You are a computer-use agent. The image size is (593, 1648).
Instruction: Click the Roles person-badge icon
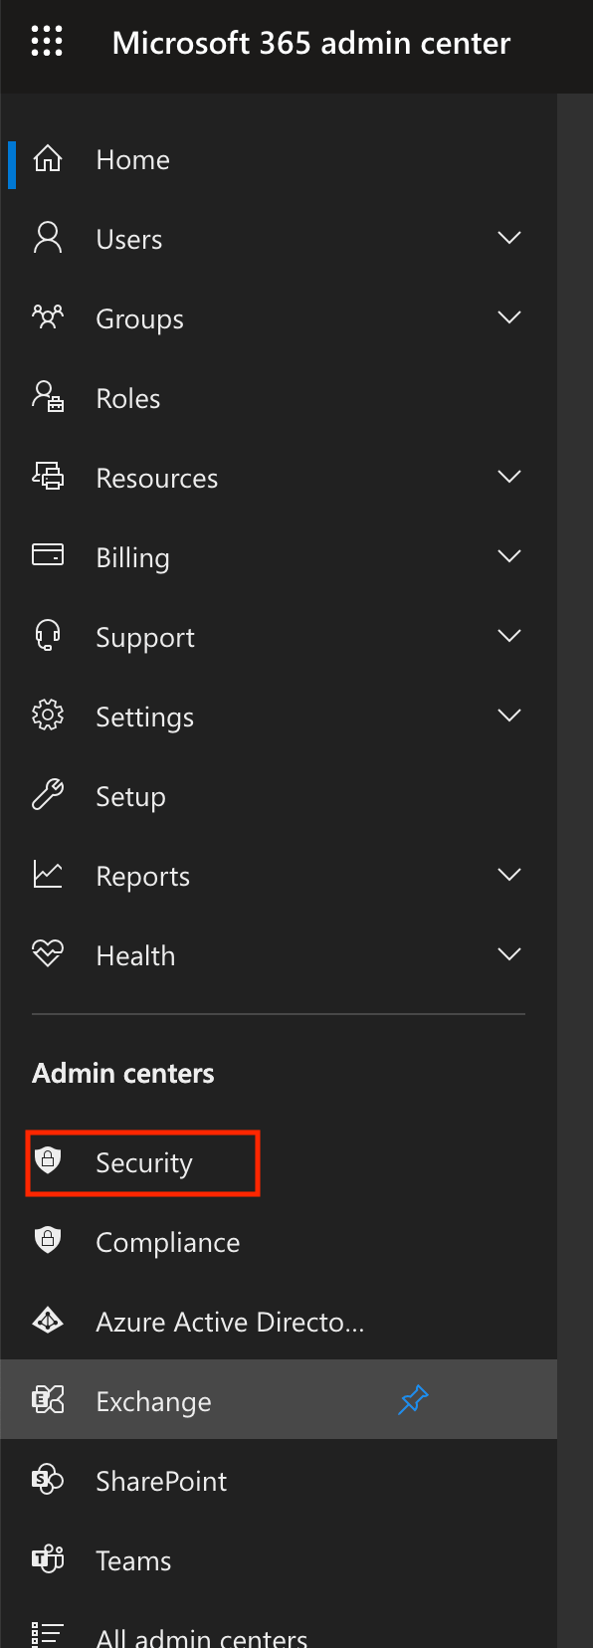click(48, 397)
